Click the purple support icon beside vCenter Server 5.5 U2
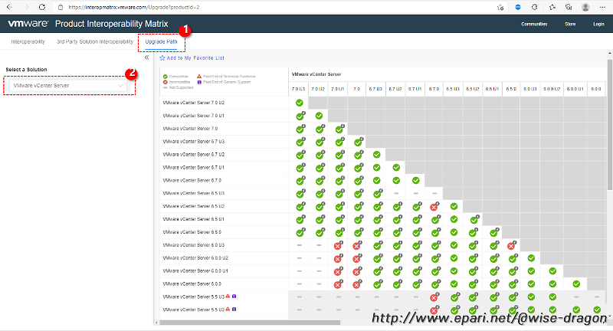This screenshot has width=613, height=331. tap(234, 309)
